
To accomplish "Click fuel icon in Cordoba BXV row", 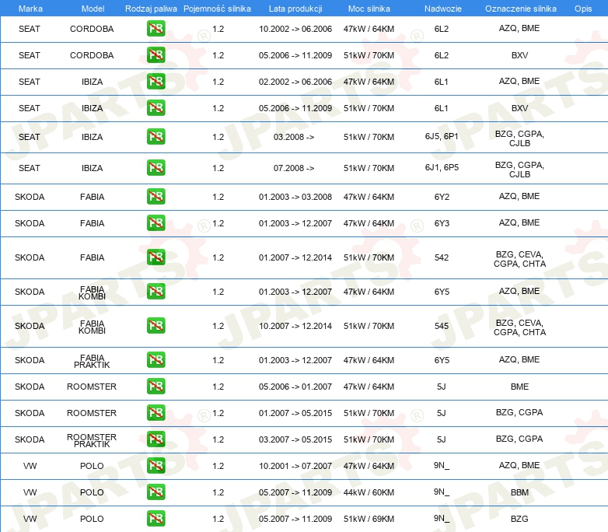I will [155, 54].
